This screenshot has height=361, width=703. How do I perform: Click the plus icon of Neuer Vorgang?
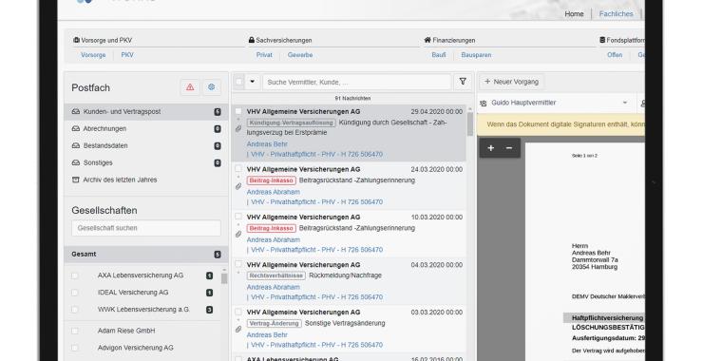click(x=487, y=82)
